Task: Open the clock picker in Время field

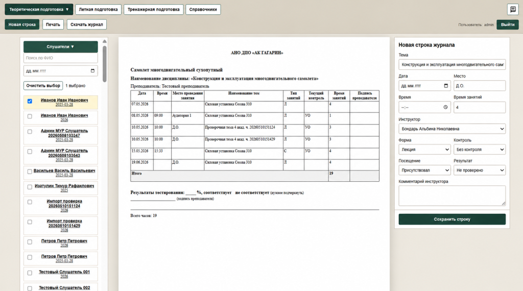Action: [445, 107]
